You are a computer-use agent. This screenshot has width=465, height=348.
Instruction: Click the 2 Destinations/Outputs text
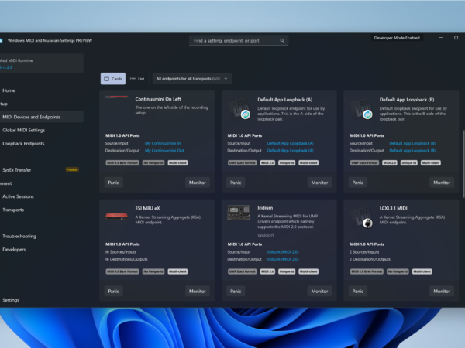(x=370, y=259)
